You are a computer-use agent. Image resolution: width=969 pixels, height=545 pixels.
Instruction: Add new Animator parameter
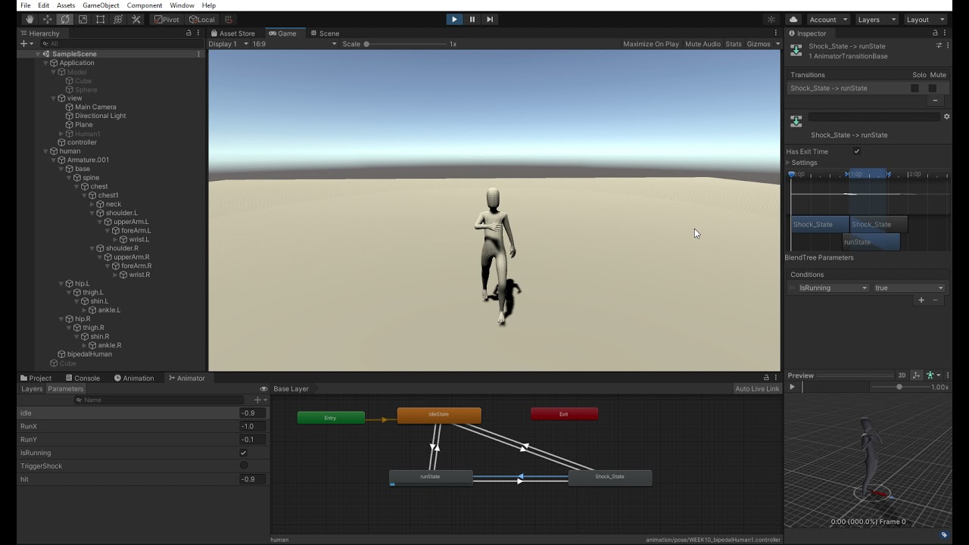[x=258, y=400]
